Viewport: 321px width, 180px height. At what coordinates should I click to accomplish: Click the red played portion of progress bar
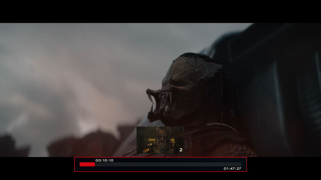[x=87, y=164]
